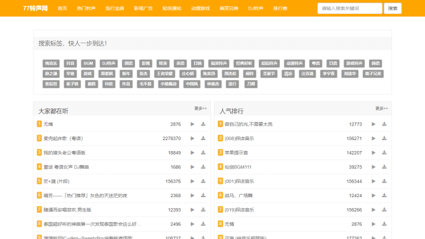
Task: Play the 麦兜起床歌（粤语） ringtone
Action: click(x=192, y=138)
